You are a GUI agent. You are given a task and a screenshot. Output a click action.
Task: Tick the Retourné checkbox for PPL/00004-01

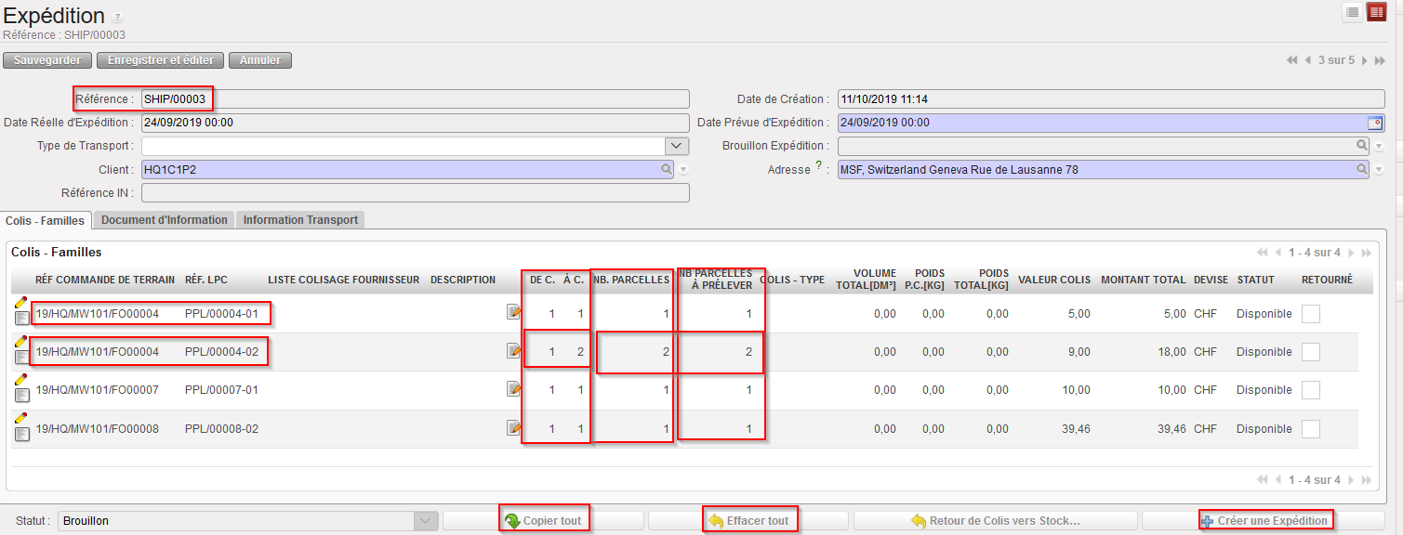[1310, 314]
